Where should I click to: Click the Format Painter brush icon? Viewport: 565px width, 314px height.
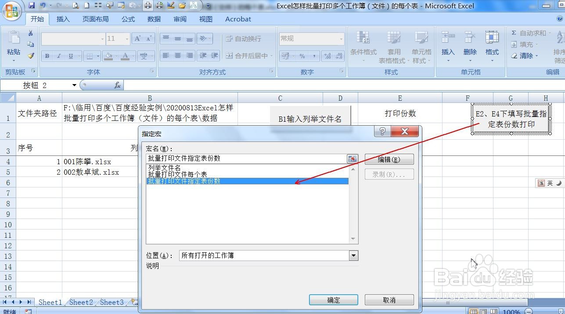point(30,56)
